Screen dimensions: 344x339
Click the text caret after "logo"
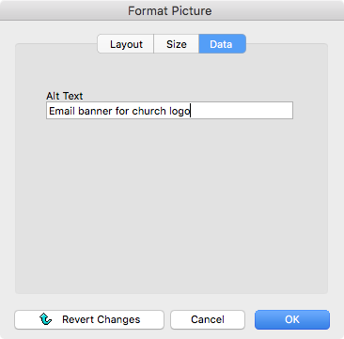190,112
